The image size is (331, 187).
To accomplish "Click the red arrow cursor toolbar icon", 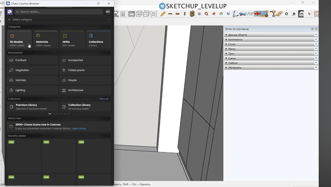I will pos(309,14).
